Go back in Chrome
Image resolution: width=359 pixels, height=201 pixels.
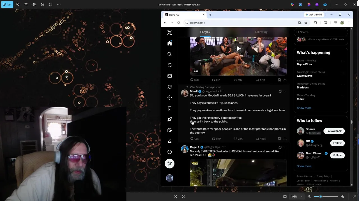point(165,23)
